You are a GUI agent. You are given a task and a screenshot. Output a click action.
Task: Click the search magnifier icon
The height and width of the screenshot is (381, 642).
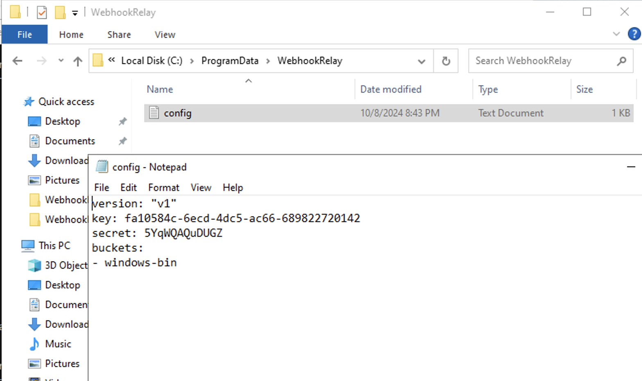tap(622, 61)
